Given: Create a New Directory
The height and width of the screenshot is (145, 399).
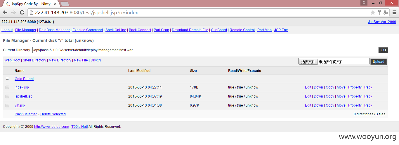Looking at the screenshot, I should [60, 60].
